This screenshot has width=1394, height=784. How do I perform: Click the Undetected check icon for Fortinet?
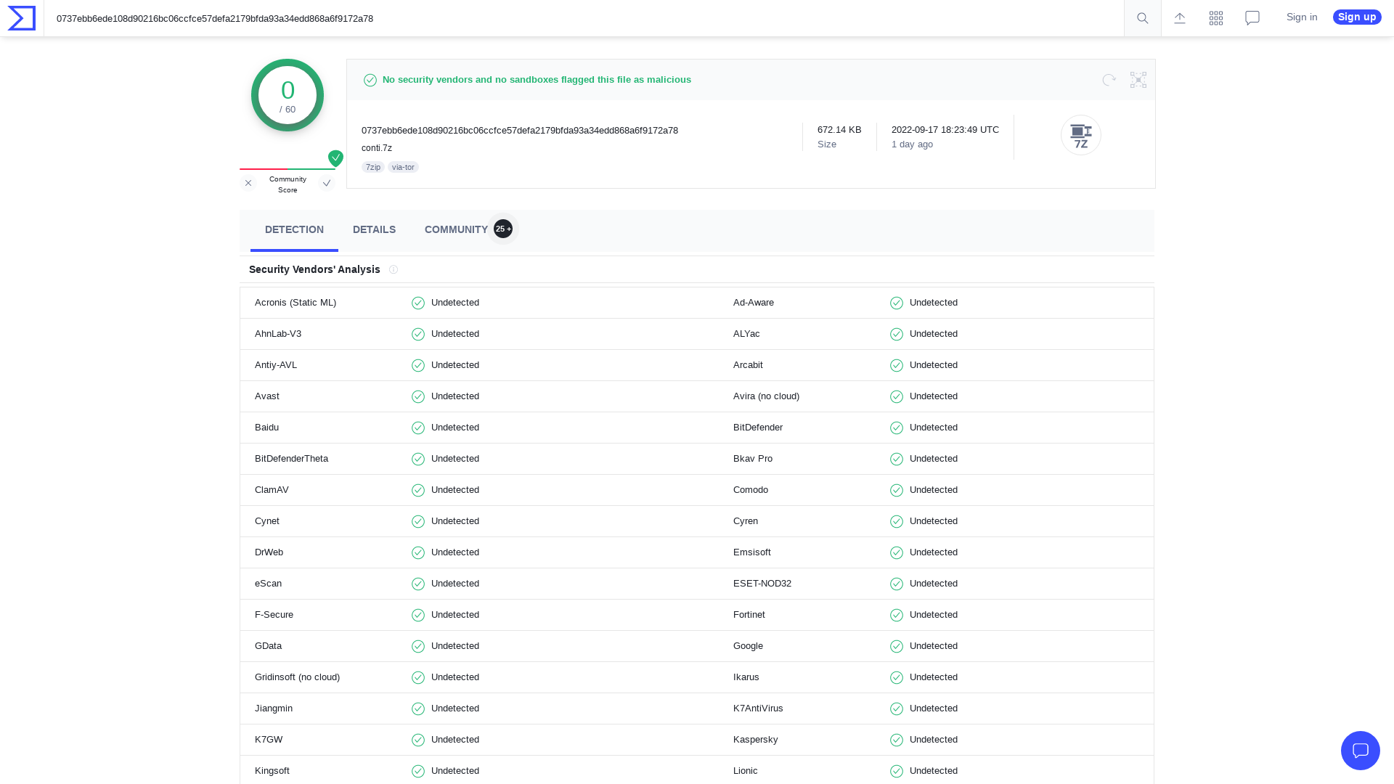pyautogui.click(x=897, y=615)
